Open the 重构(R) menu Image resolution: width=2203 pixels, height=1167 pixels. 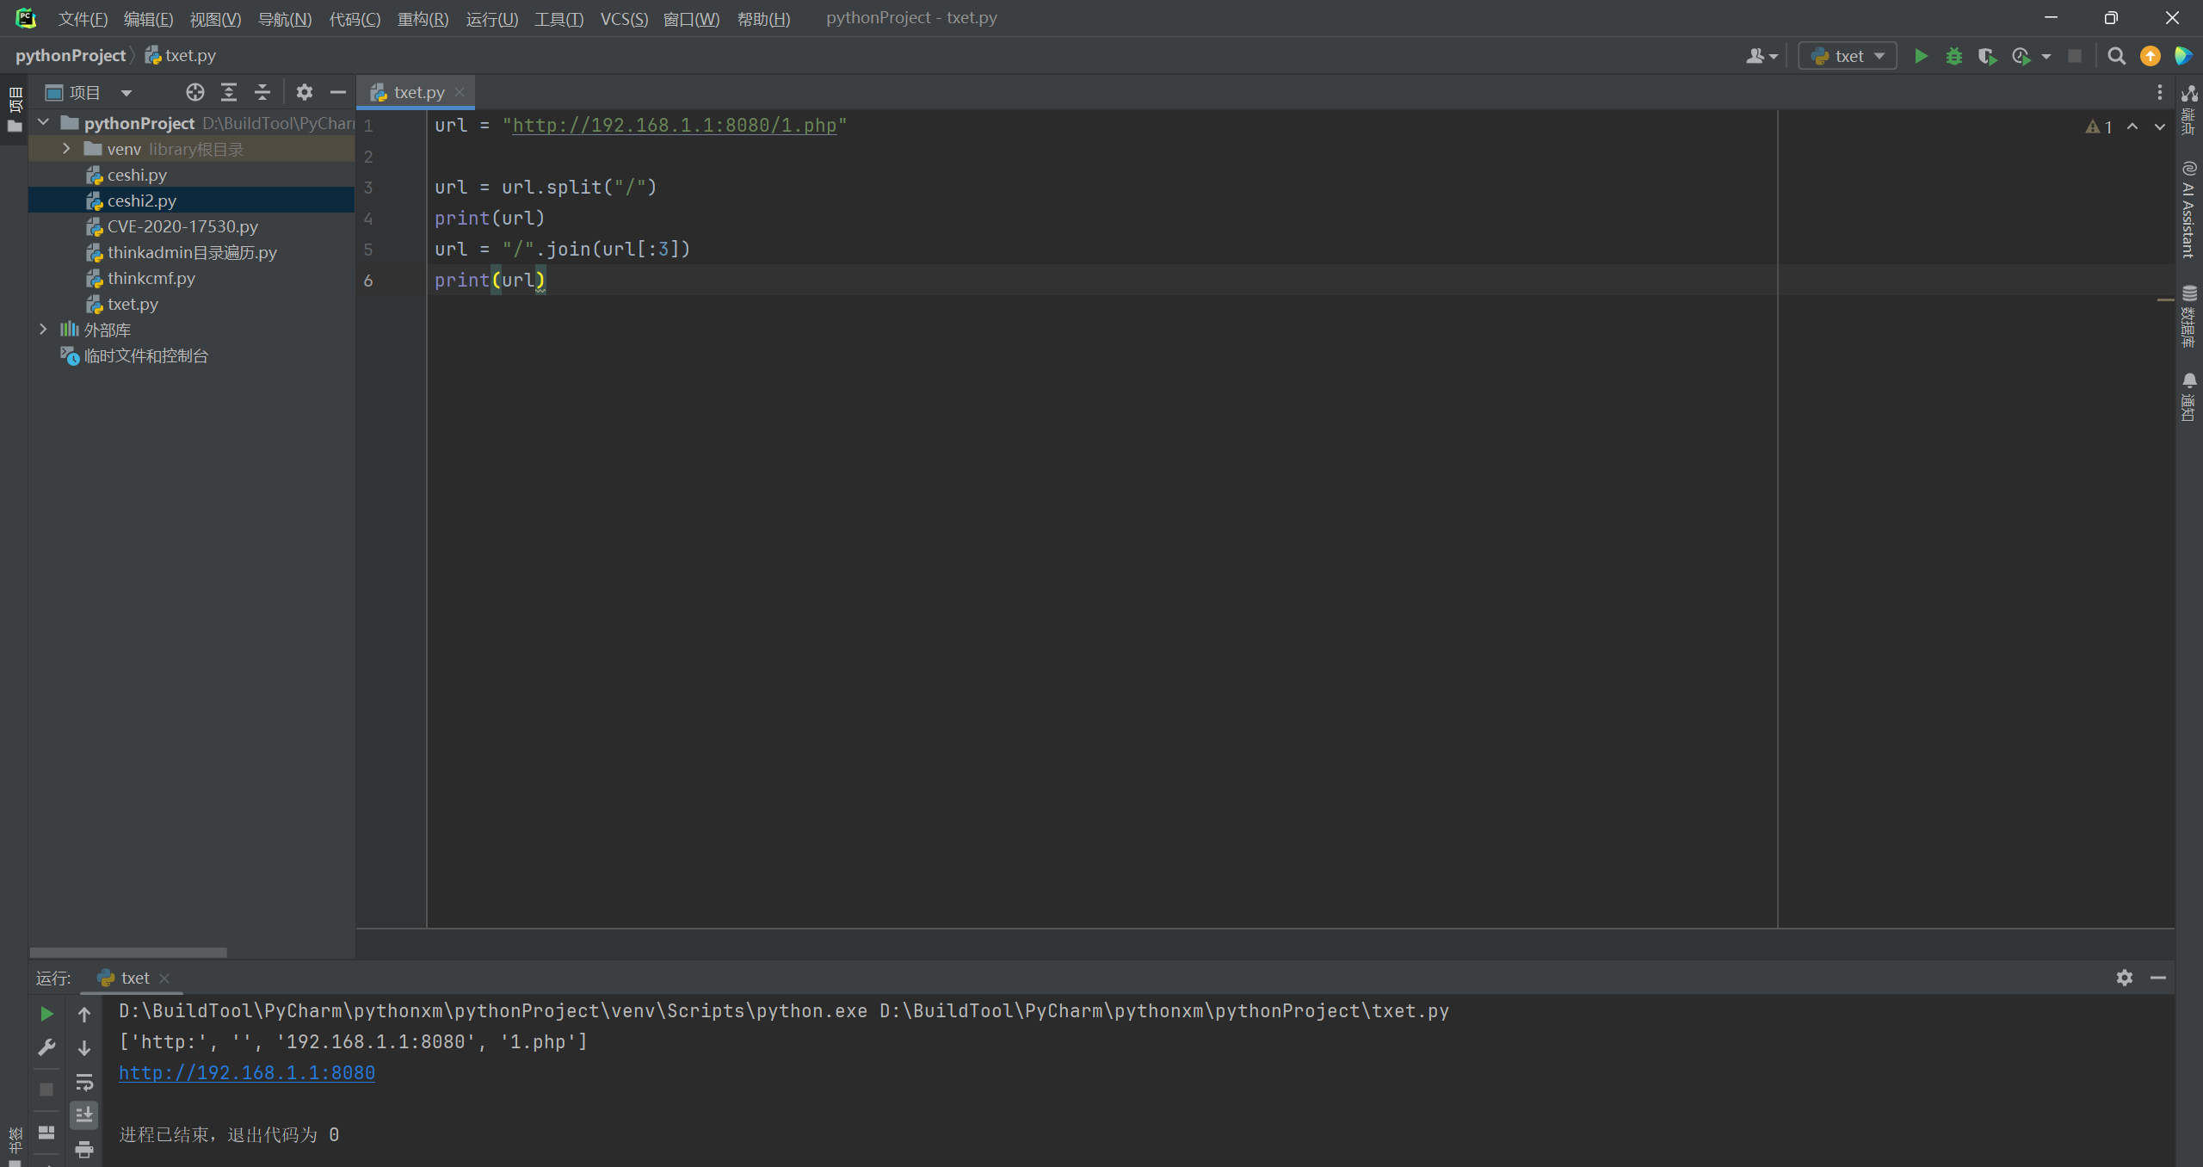(x=423, y=19)
